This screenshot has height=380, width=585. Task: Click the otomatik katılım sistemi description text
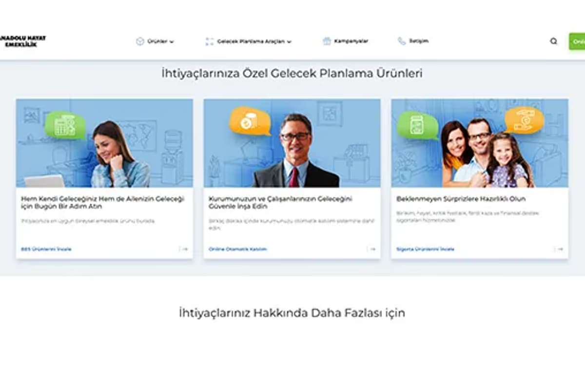(292, 225)
